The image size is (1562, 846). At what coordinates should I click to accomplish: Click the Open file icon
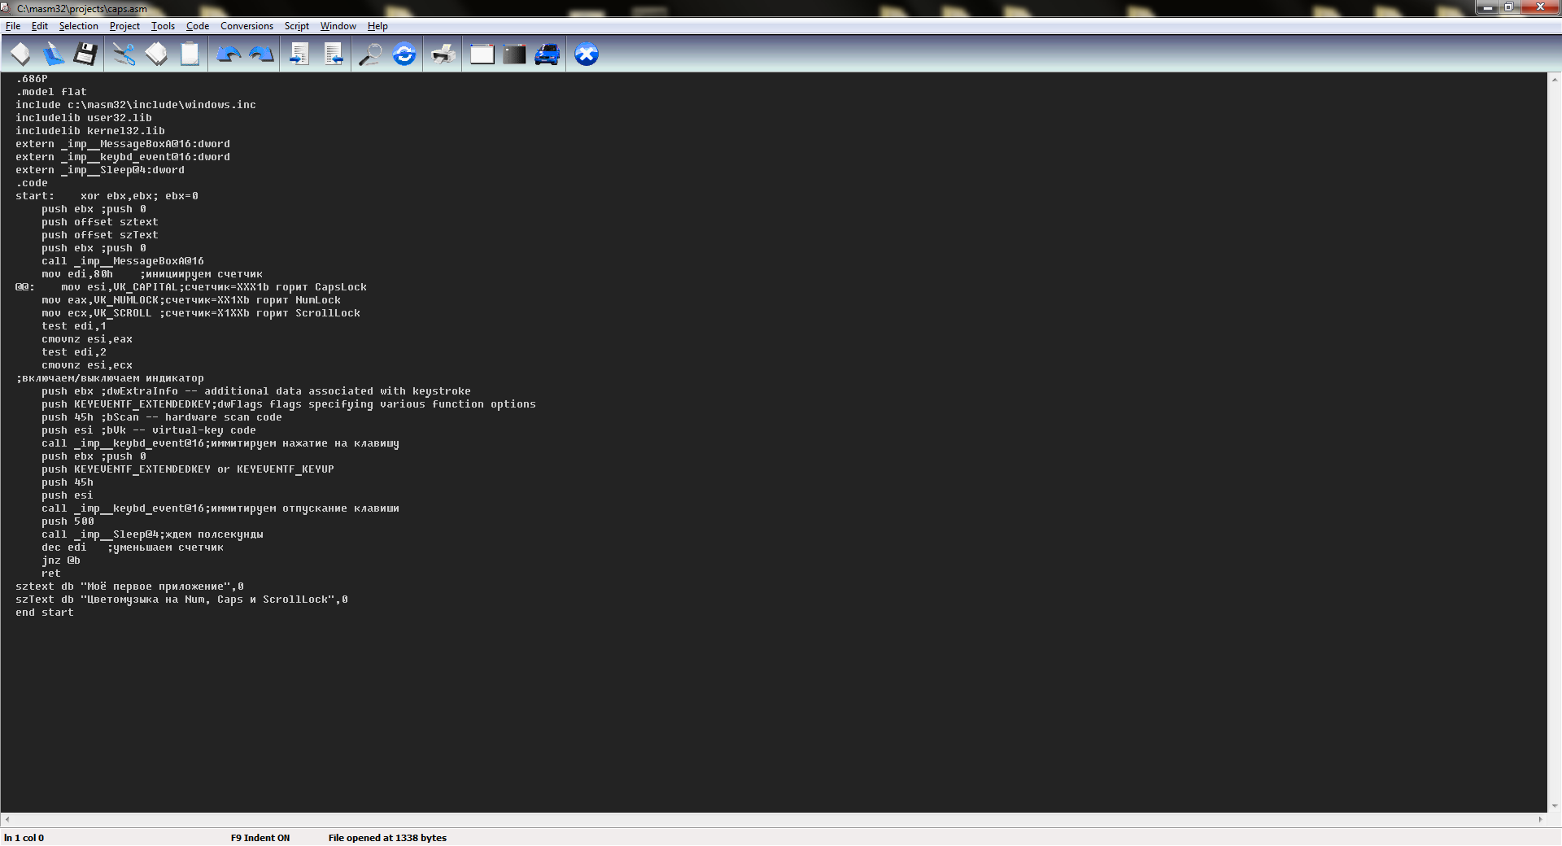point(53,55)
